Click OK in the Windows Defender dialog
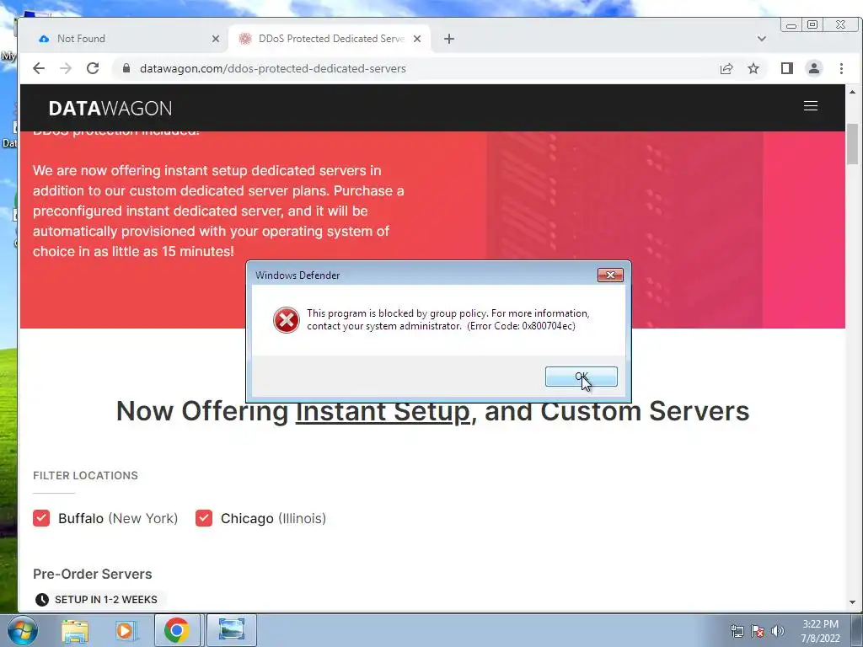This screenshot has width=863, height=647. tap(582, 377)
